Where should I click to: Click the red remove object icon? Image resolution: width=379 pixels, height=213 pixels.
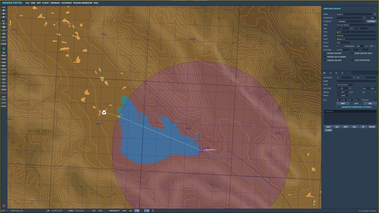coord(4,93)
